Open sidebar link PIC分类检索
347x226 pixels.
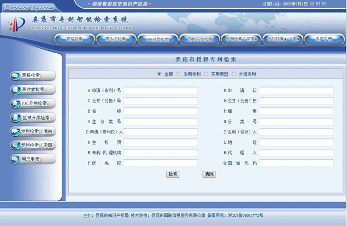point(34,103)
